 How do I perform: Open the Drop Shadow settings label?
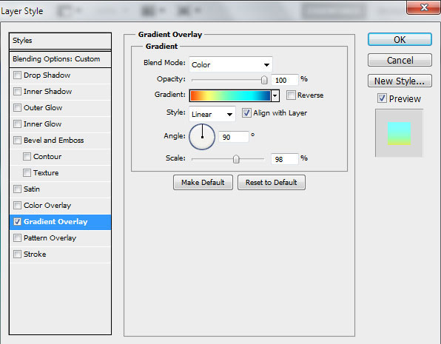[47, 75]
